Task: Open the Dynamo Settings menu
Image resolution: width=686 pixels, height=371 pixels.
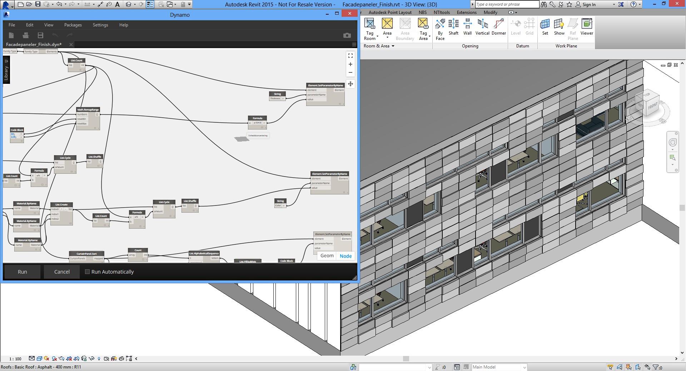Action: point(100,25)
